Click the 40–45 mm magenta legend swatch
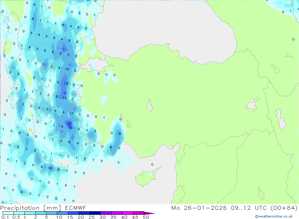The height and width of the screenshot is (219, 299). 128,213
